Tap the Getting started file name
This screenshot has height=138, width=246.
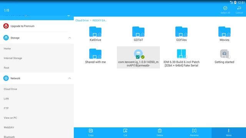coord(224,62)
